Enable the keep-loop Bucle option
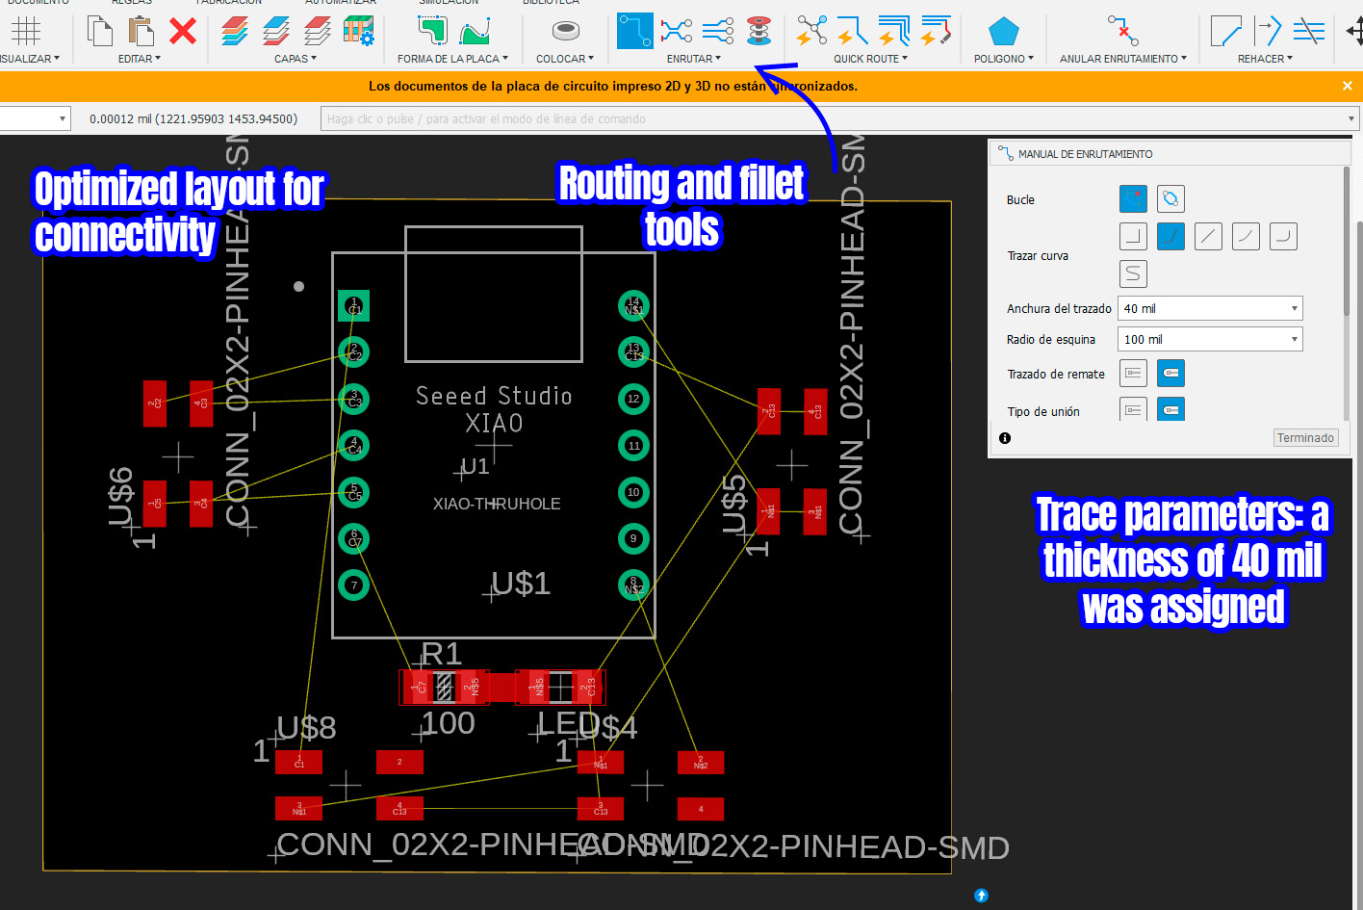 [x=1170, y=199]
